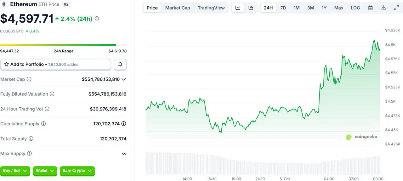Click the volume bars below the chart

click(x=263, y=164)
